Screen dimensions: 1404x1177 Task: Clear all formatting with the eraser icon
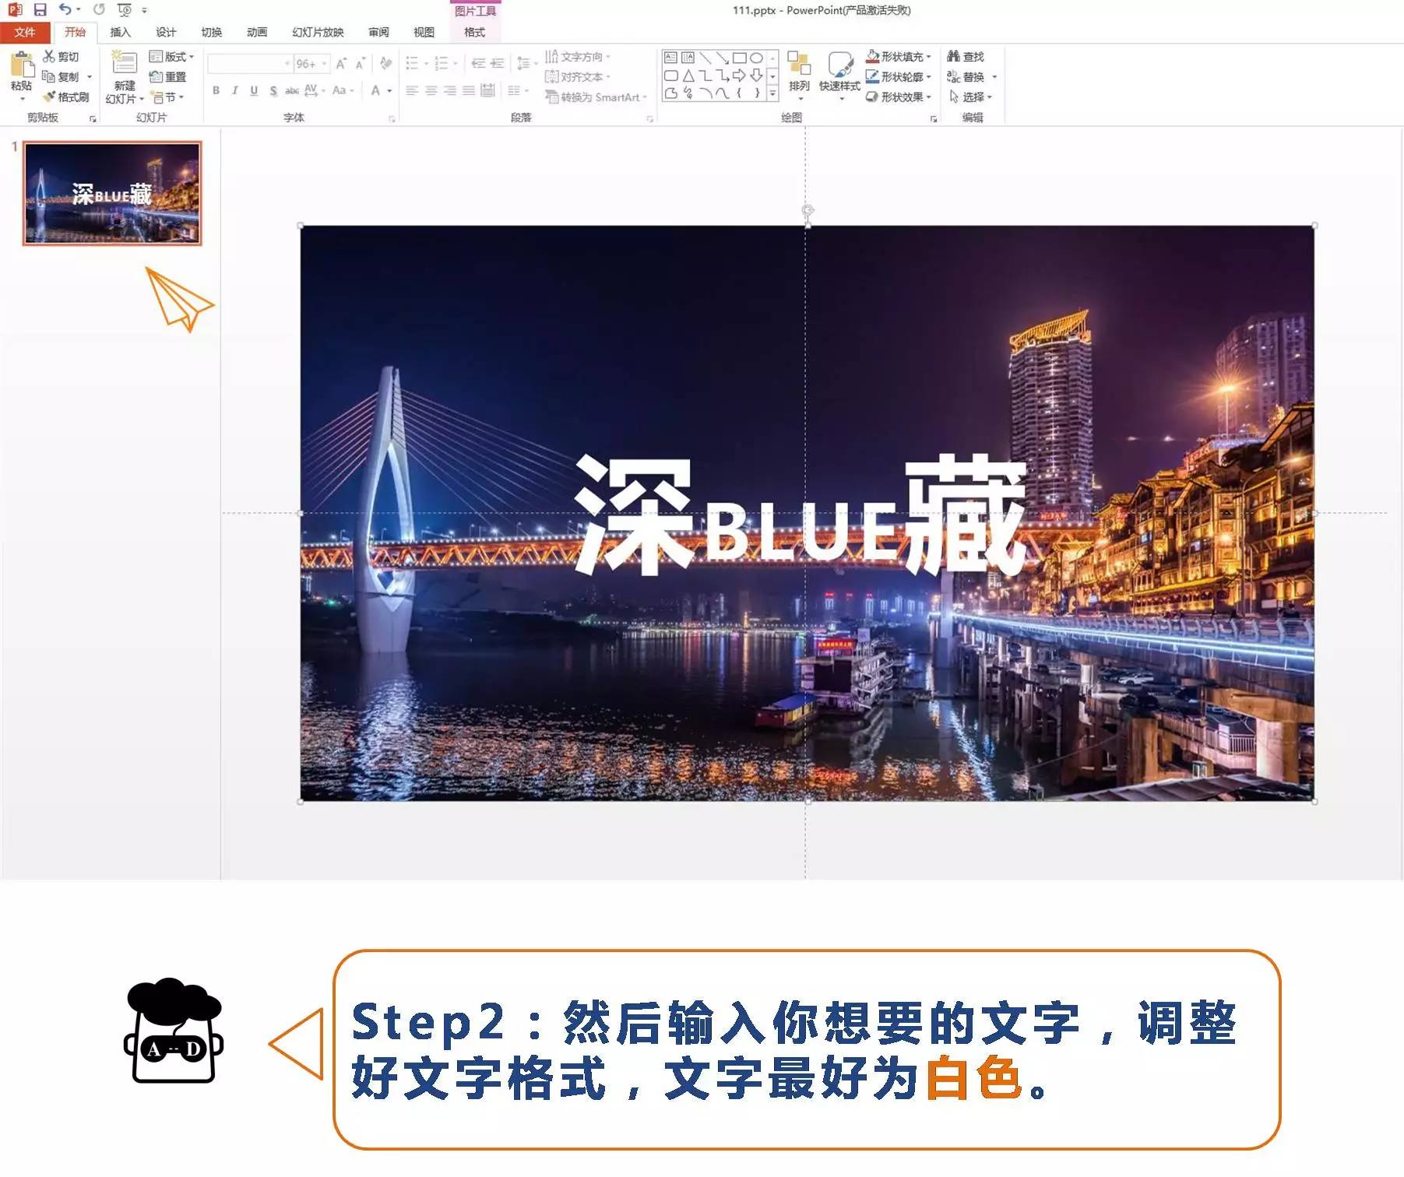click(385, 63)
